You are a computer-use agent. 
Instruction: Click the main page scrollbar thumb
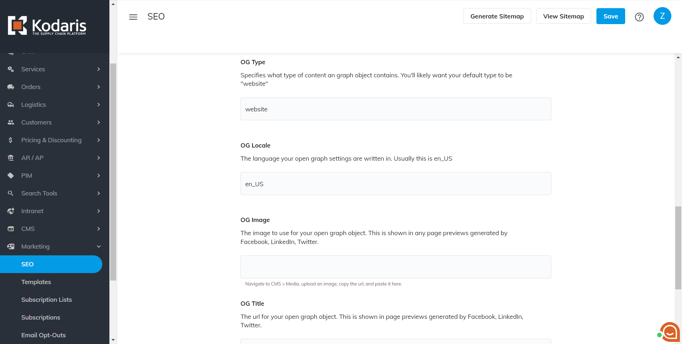click(678, 248)
